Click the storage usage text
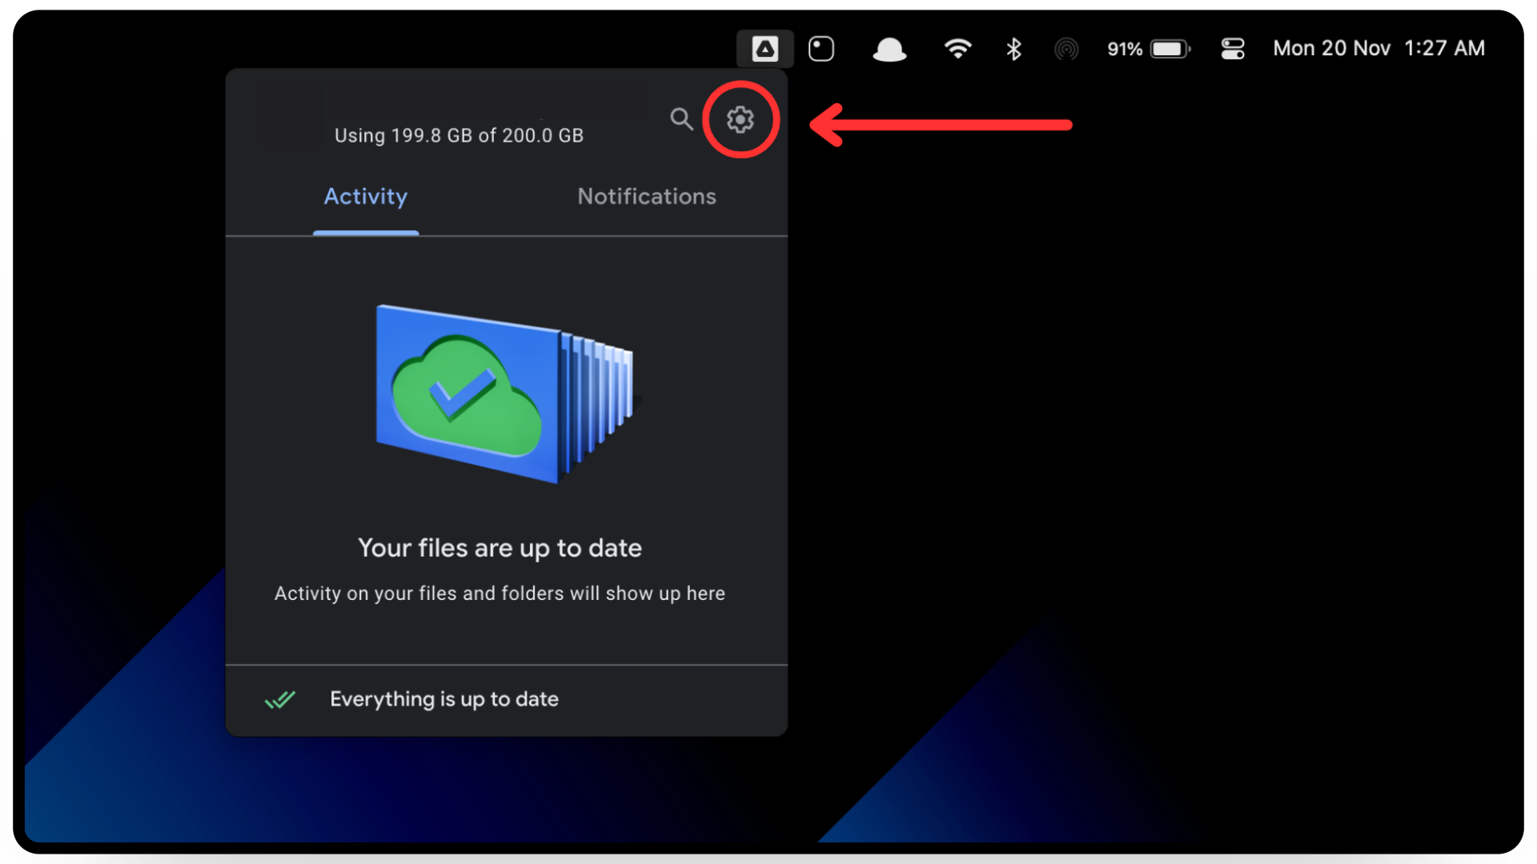 (x=459, y=136)
